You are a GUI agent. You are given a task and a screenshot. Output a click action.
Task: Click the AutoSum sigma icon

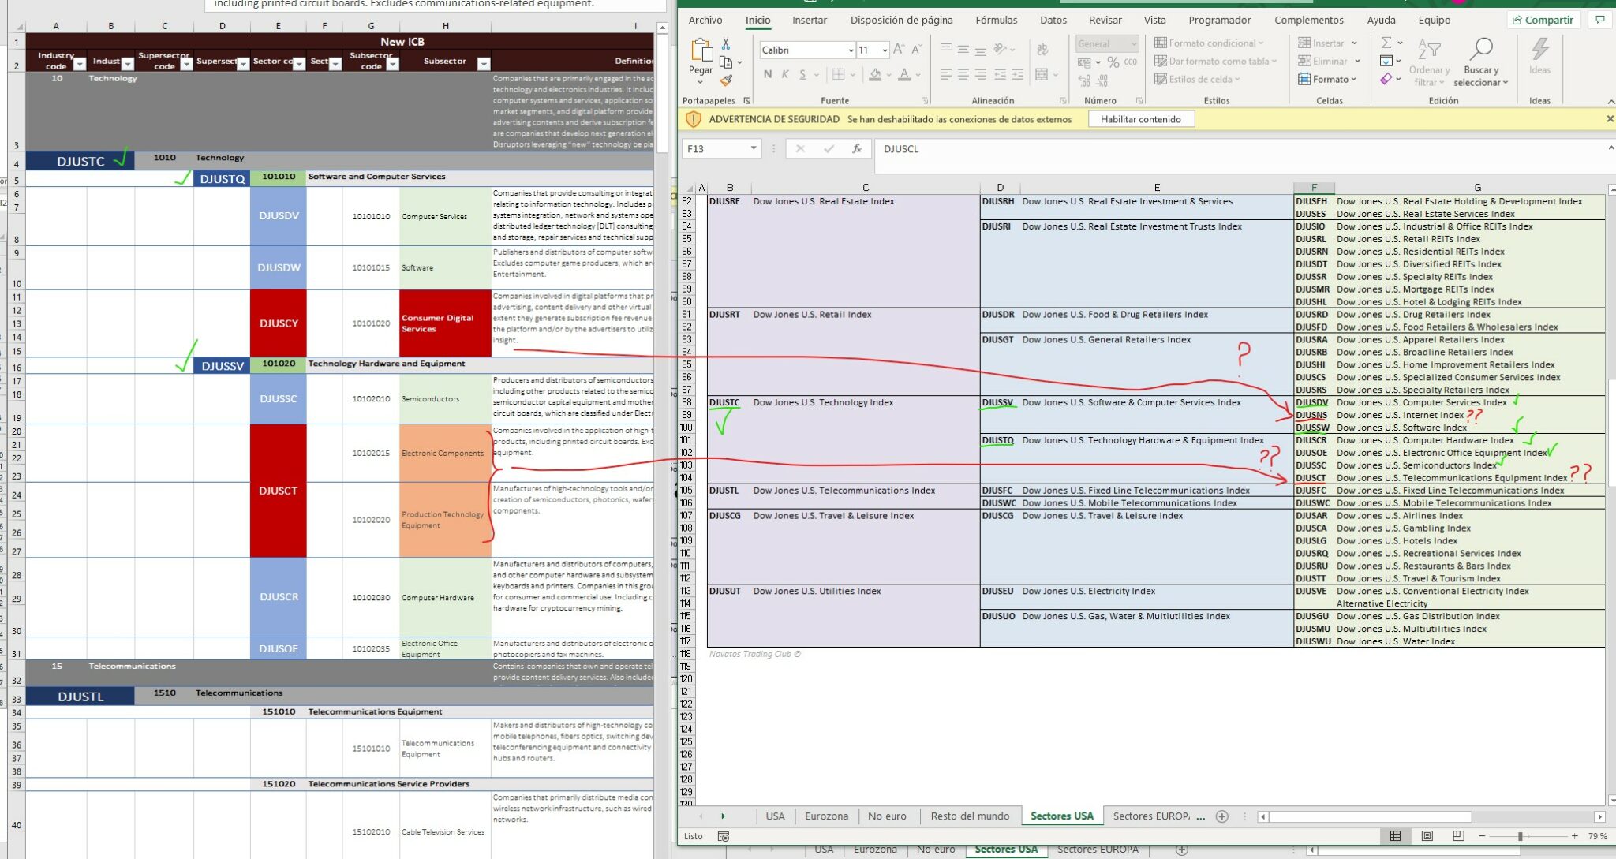point(1386,43)
